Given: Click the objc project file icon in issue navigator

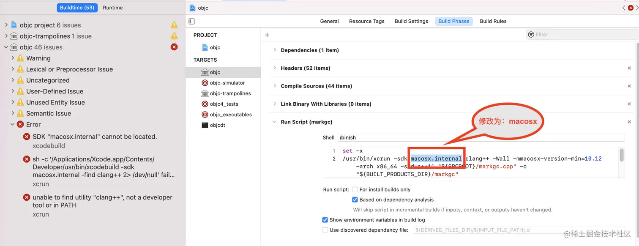Looking at the screenshot, I should (14, 25).
